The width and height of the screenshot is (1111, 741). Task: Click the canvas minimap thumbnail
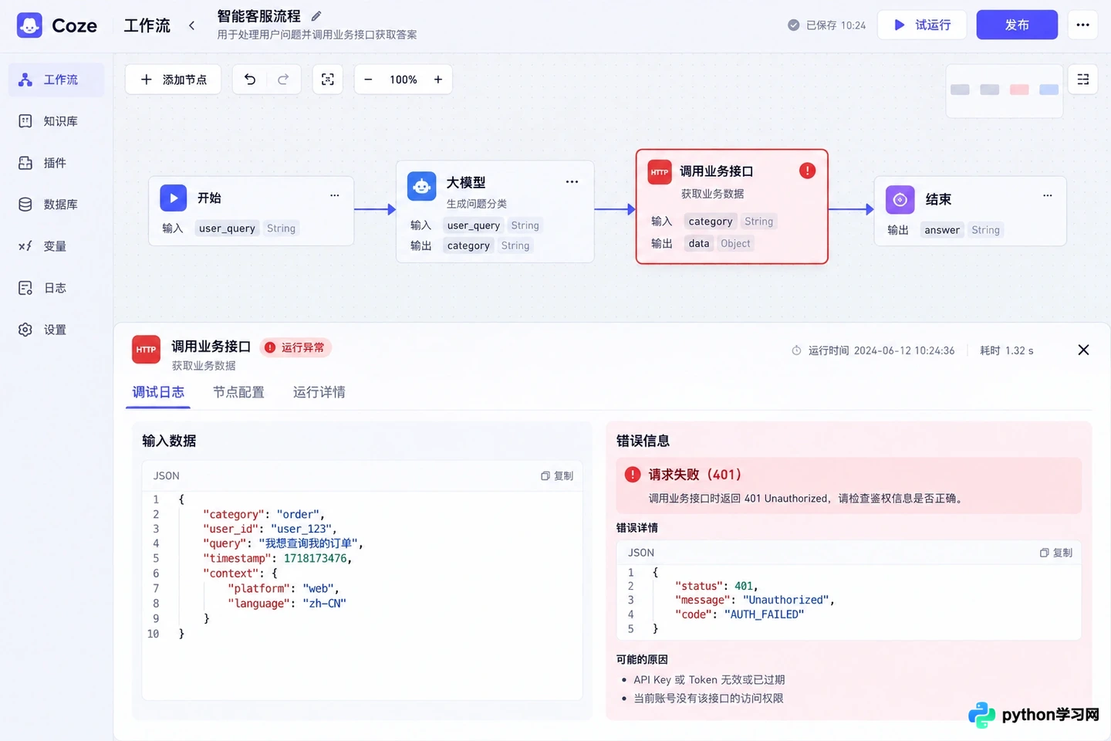[x=1004, y=90]
